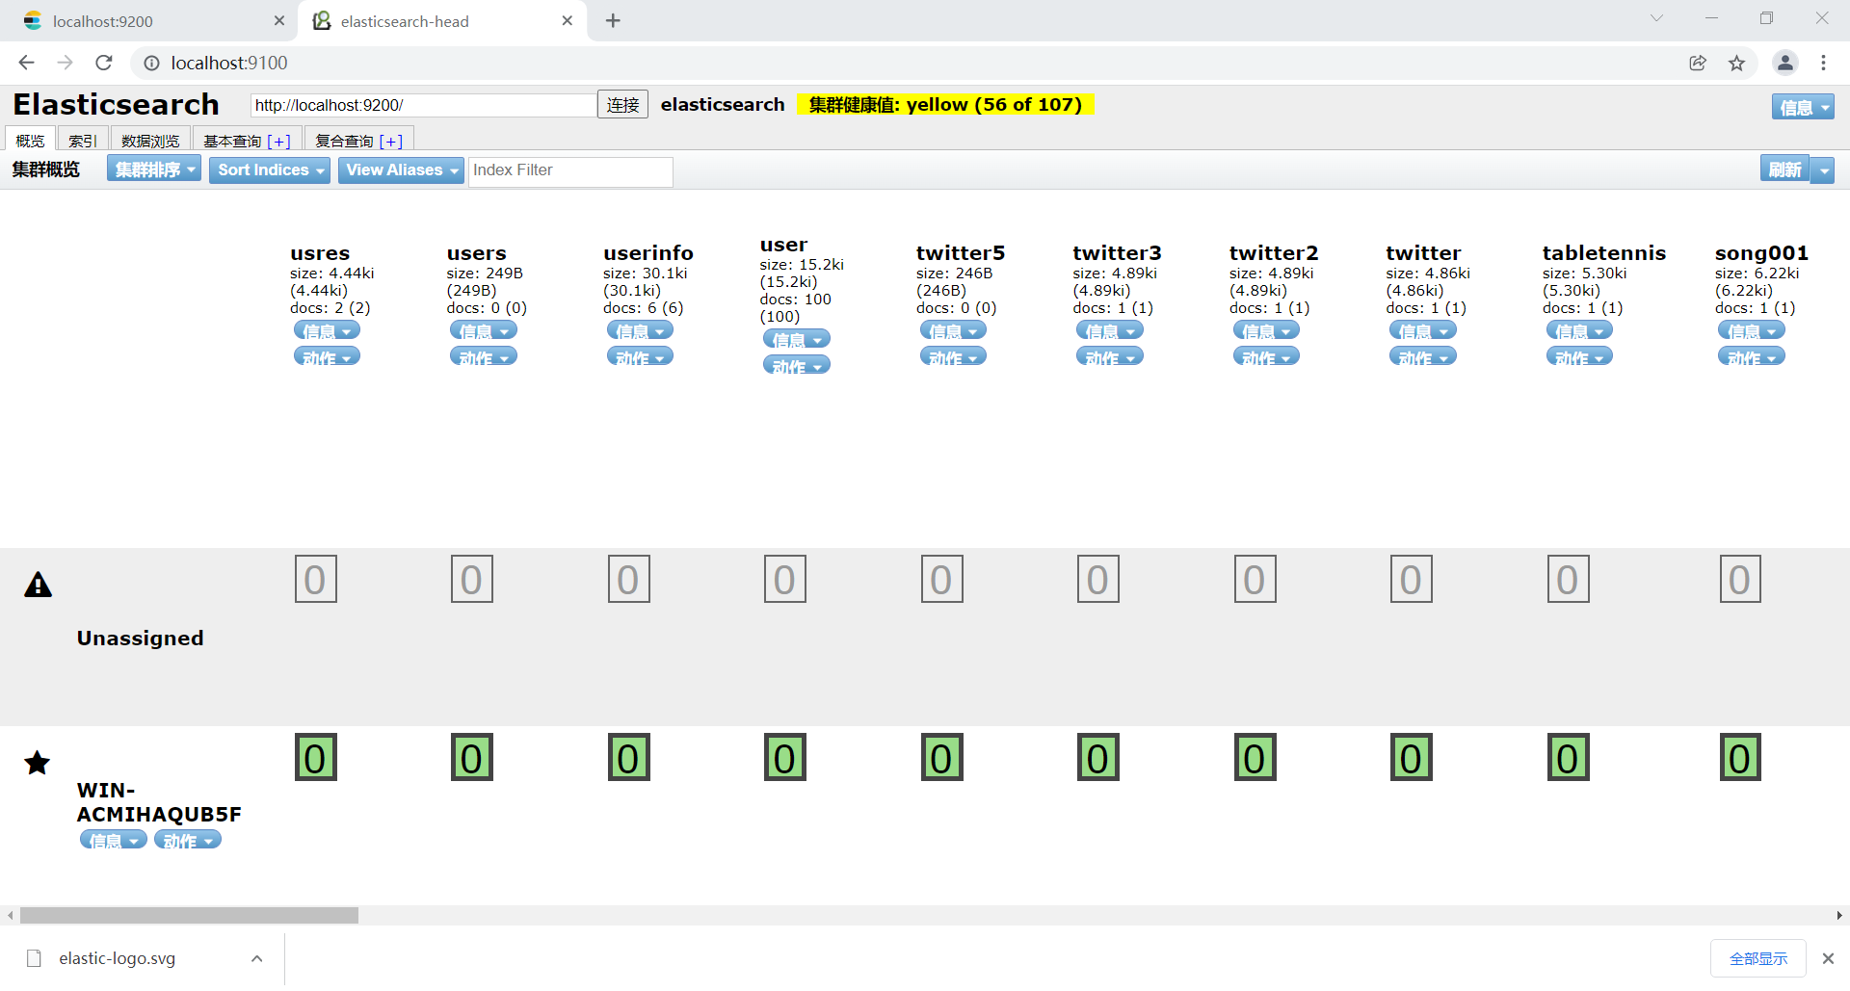Show all downloads (全部显示)

coord(1757,958)
